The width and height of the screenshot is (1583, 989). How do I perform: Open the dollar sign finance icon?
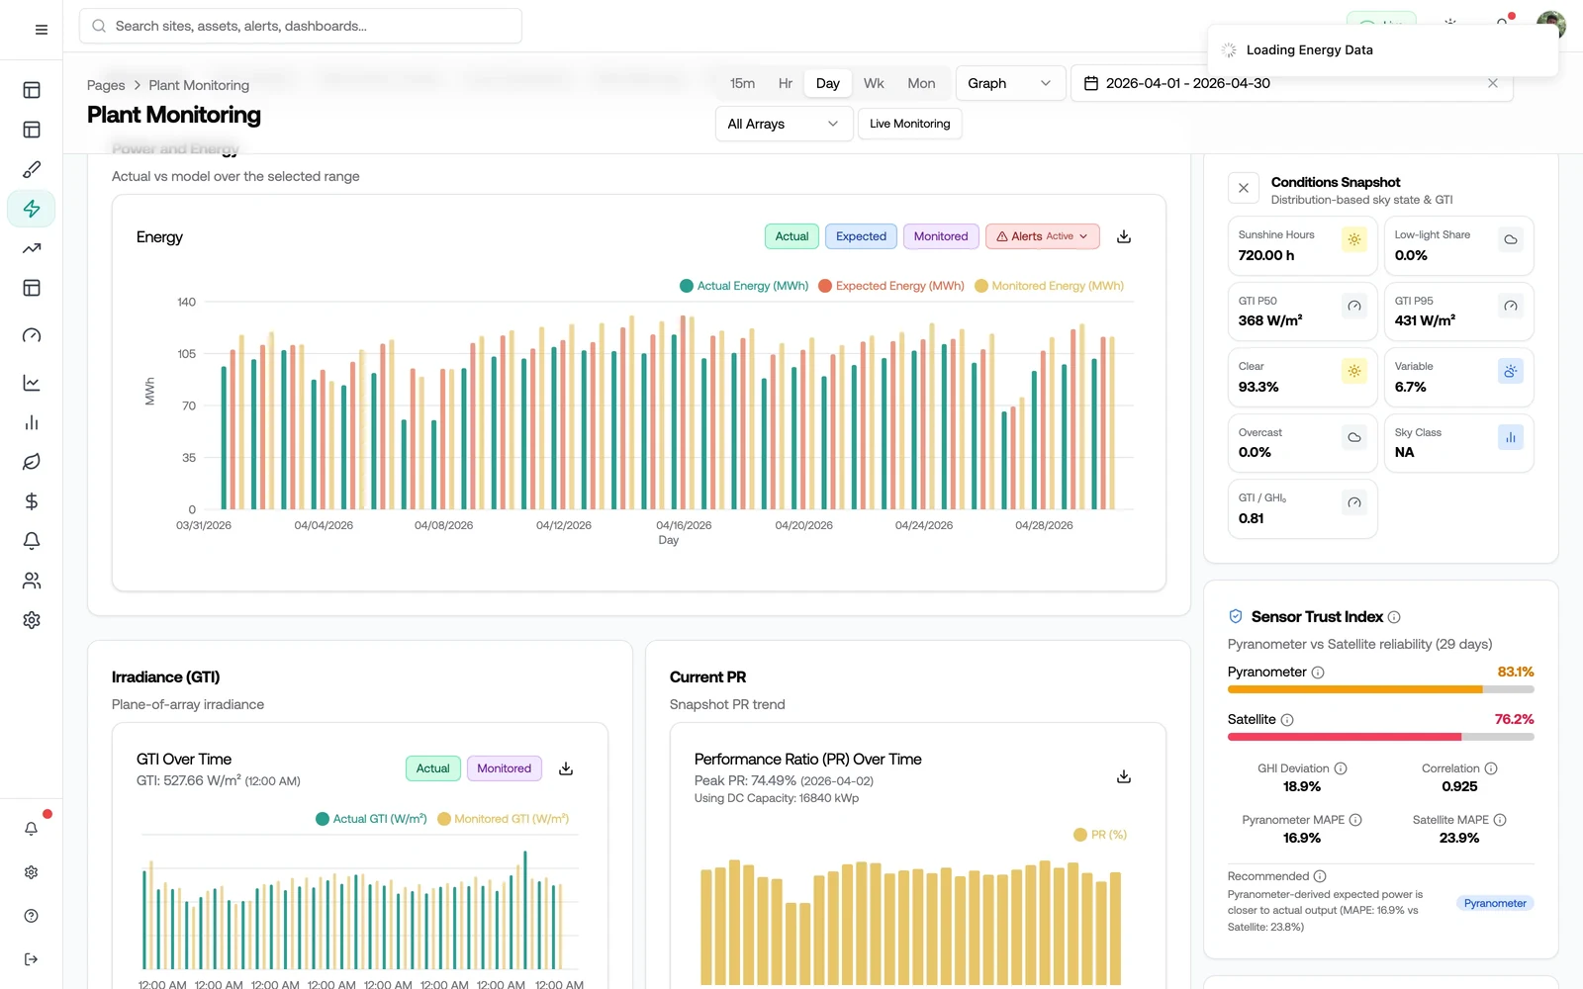32,501
